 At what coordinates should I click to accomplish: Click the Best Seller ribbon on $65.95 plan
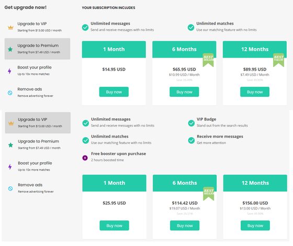208,60
